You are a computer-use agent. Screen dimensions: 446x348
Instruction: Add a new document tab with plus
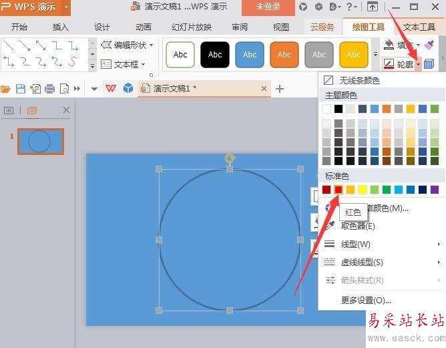click(280, 89)
